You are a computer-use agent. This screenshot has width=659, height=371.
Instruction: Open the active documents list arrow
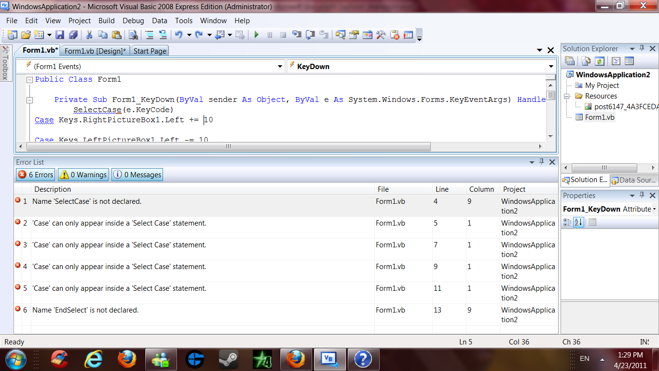(x=540, y=50)
